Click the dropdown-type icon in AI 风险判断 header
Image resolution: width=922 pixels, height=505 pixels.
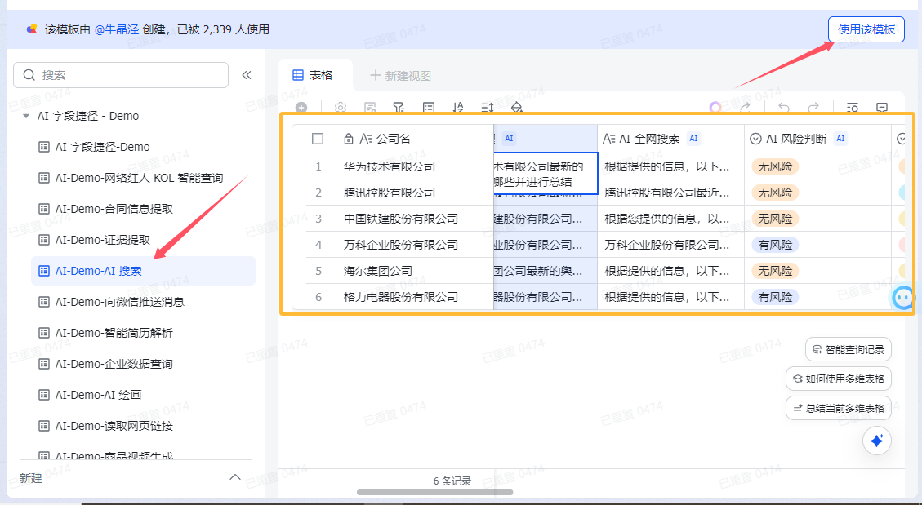click(755, 139)
